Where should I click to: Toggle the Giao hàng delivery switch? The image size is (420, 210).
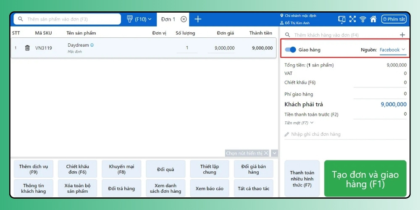pos(290,50)
